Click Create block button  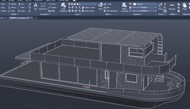[x=107, y=4]
